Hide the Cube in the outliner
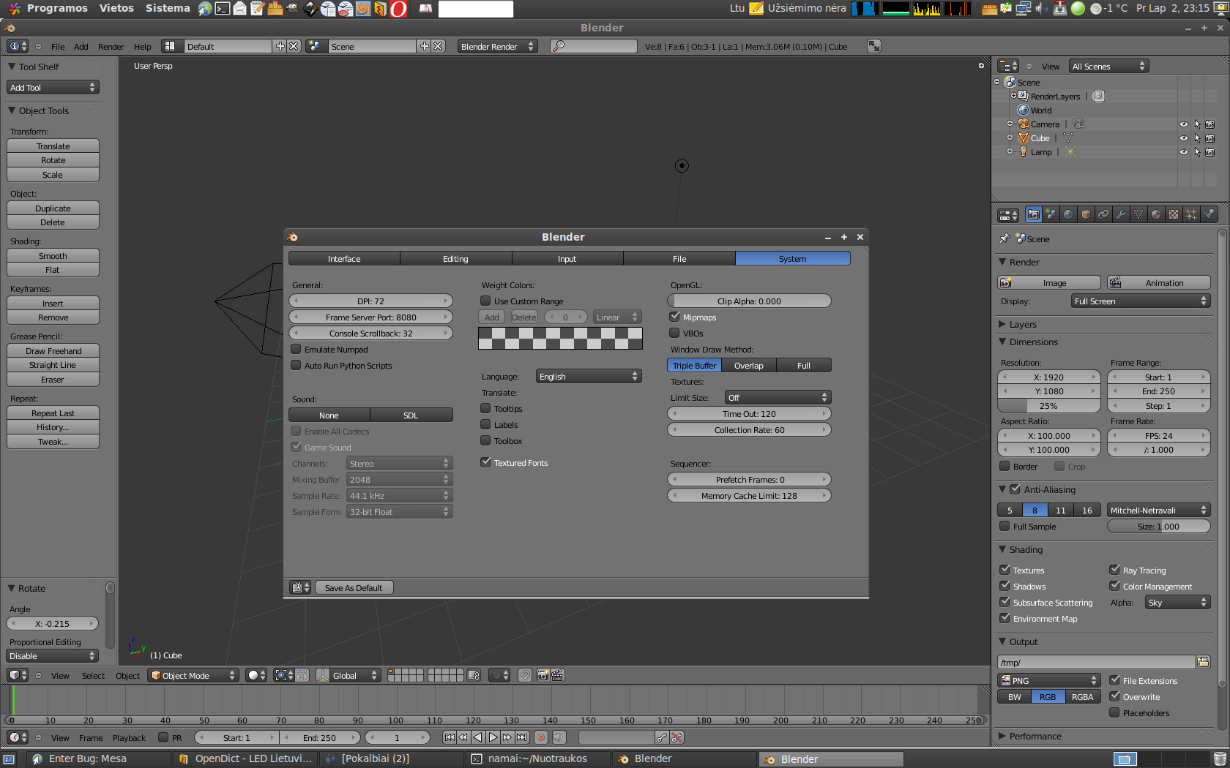 [x=1183, y=138]
